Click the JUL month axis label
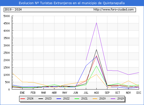The height and width of the screenshot is (105, 144). click(x=86, y=93)
